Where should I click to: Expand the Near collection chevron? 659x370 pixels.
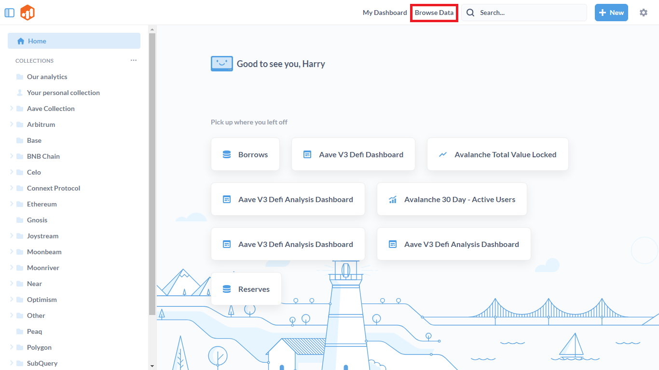coord(11,284)
